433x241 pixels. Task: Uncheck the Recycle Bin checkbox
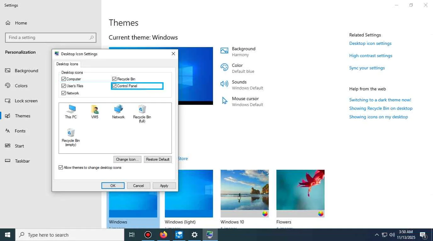click(x=115, y=79)
